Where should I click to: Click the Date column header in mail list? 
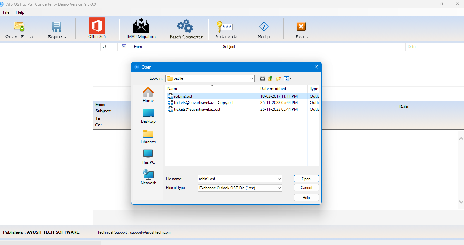click(x=435, y=47)
